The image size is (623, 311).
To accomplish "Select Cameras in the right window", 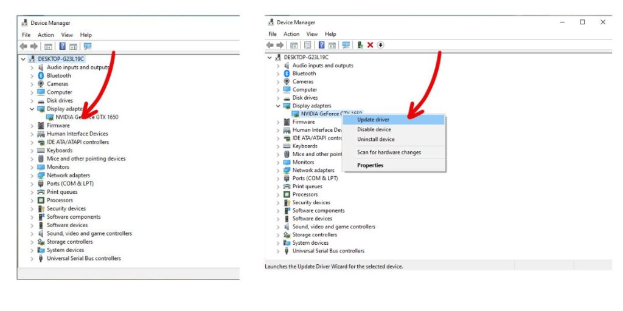I will (303, 81).
